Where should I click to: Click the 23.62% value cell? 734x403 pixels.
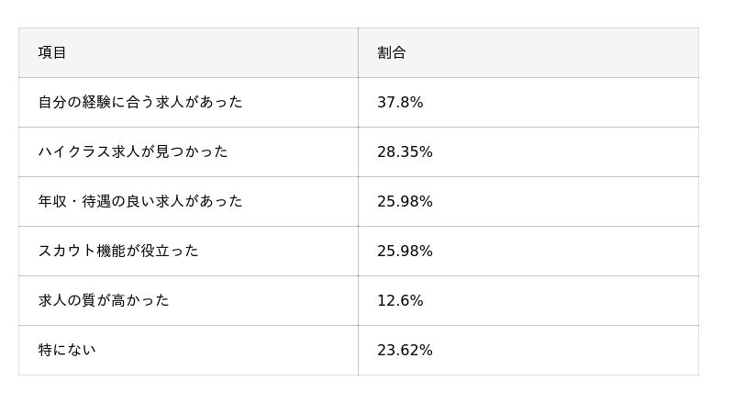(x=405, y=350)
